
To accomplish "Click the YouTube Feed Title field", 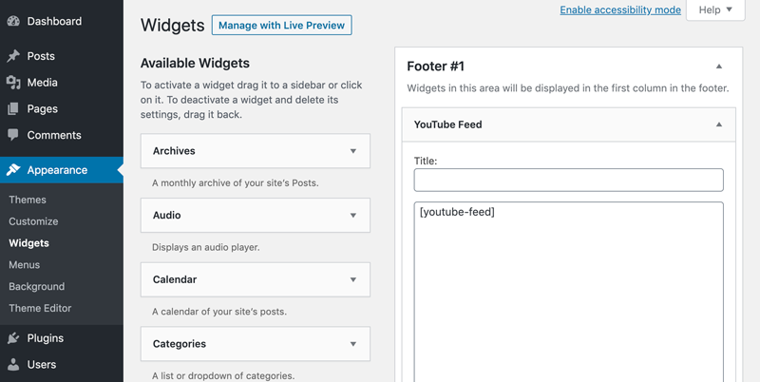I will [x=568, y=180].
